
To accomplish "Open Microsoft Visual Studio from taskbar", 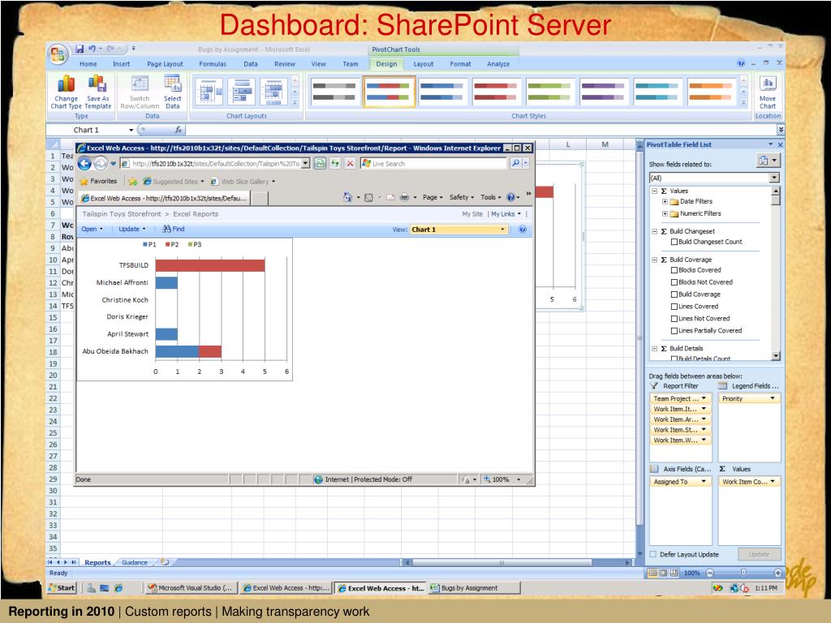I will [x=190, y=587].
